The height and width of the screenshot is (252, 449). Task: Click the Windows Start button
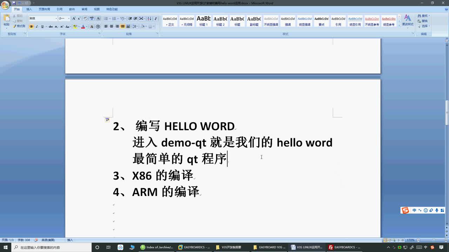pos(5,247)
